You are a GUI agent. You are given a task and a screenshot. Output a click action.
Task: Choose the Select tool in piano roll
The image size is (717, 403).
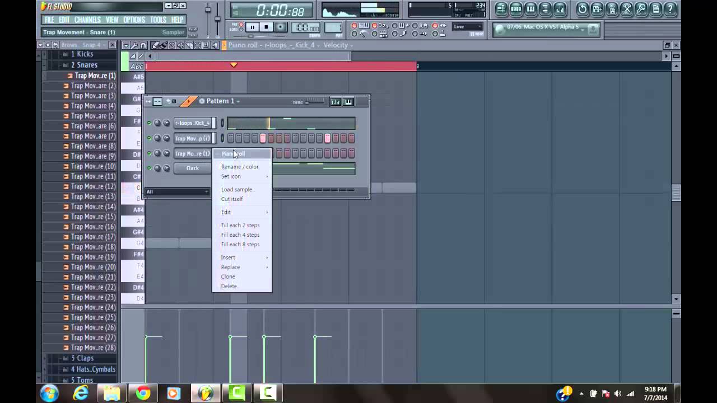click(x=198, y=45)
